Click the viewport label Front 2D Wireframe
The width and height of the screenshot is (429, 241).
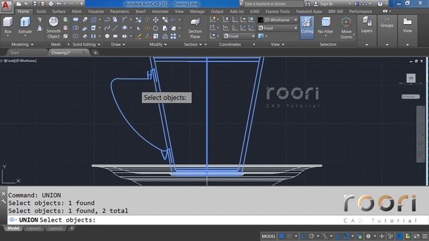pos(19,61)
